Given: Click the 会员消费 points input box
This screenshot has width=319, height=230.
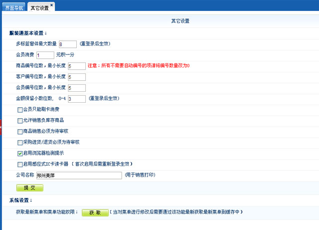Looking at the screenshot, I should click(x=45, y=55).
